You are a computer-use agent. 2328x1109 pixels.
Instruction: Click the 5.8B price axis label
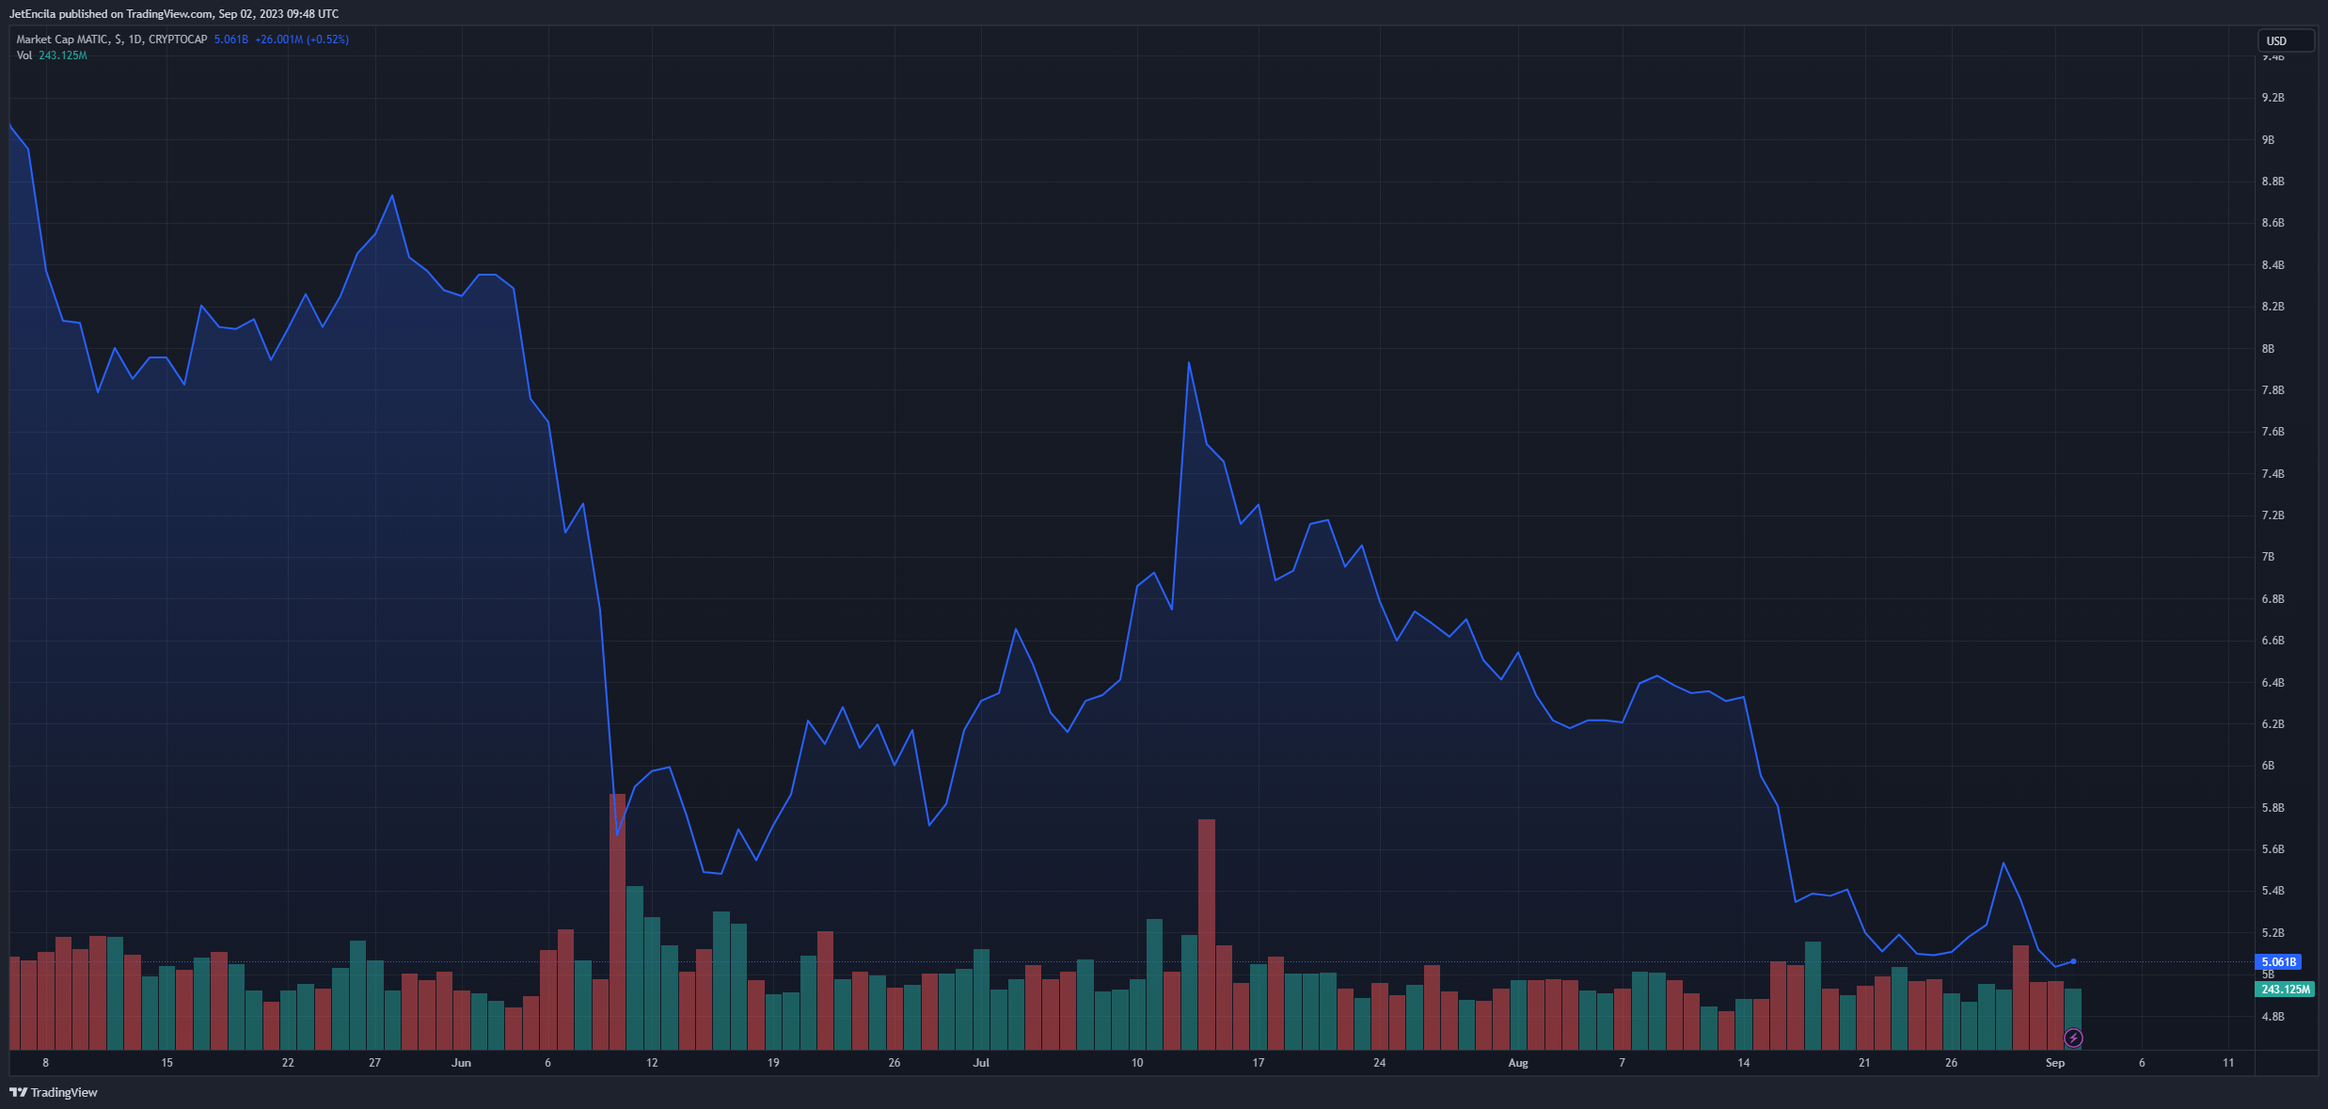click(2273, 808)
